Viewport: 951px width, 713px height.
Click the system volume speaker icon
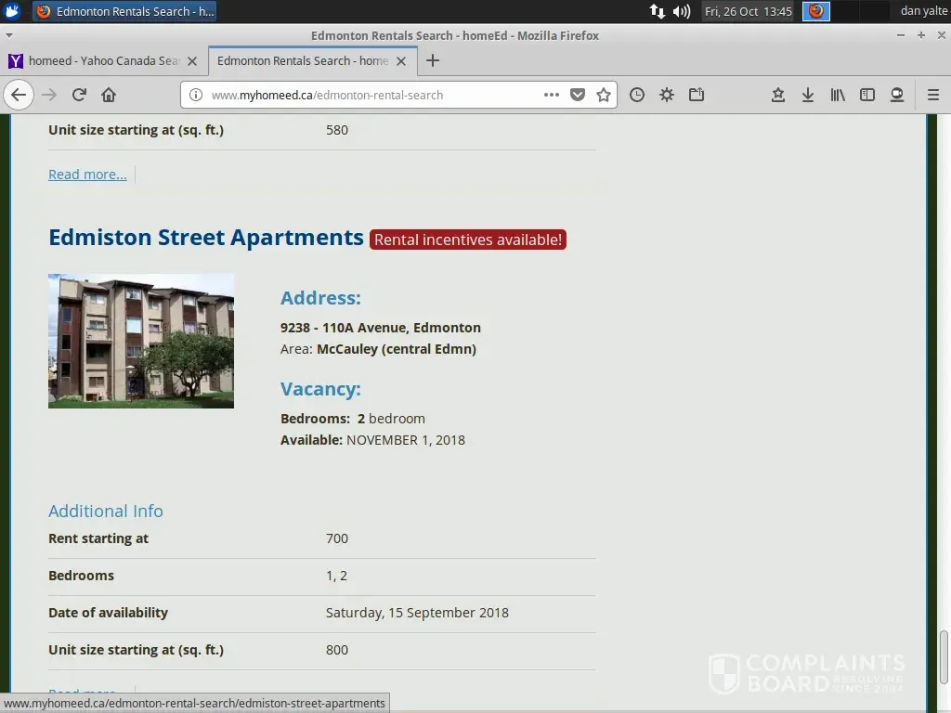[682, 11]
